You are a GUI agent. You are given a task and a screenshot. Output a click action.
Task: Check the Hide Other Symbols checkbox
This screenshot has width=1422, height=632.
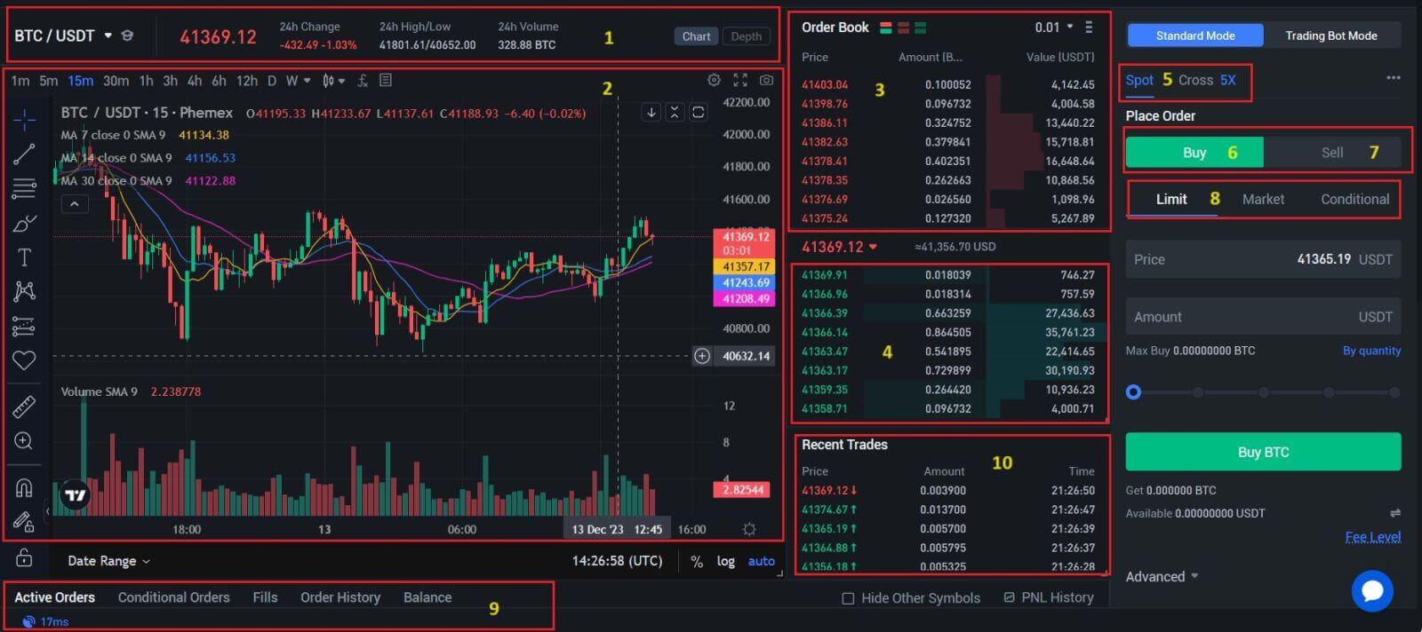click(x=848, y=598)
